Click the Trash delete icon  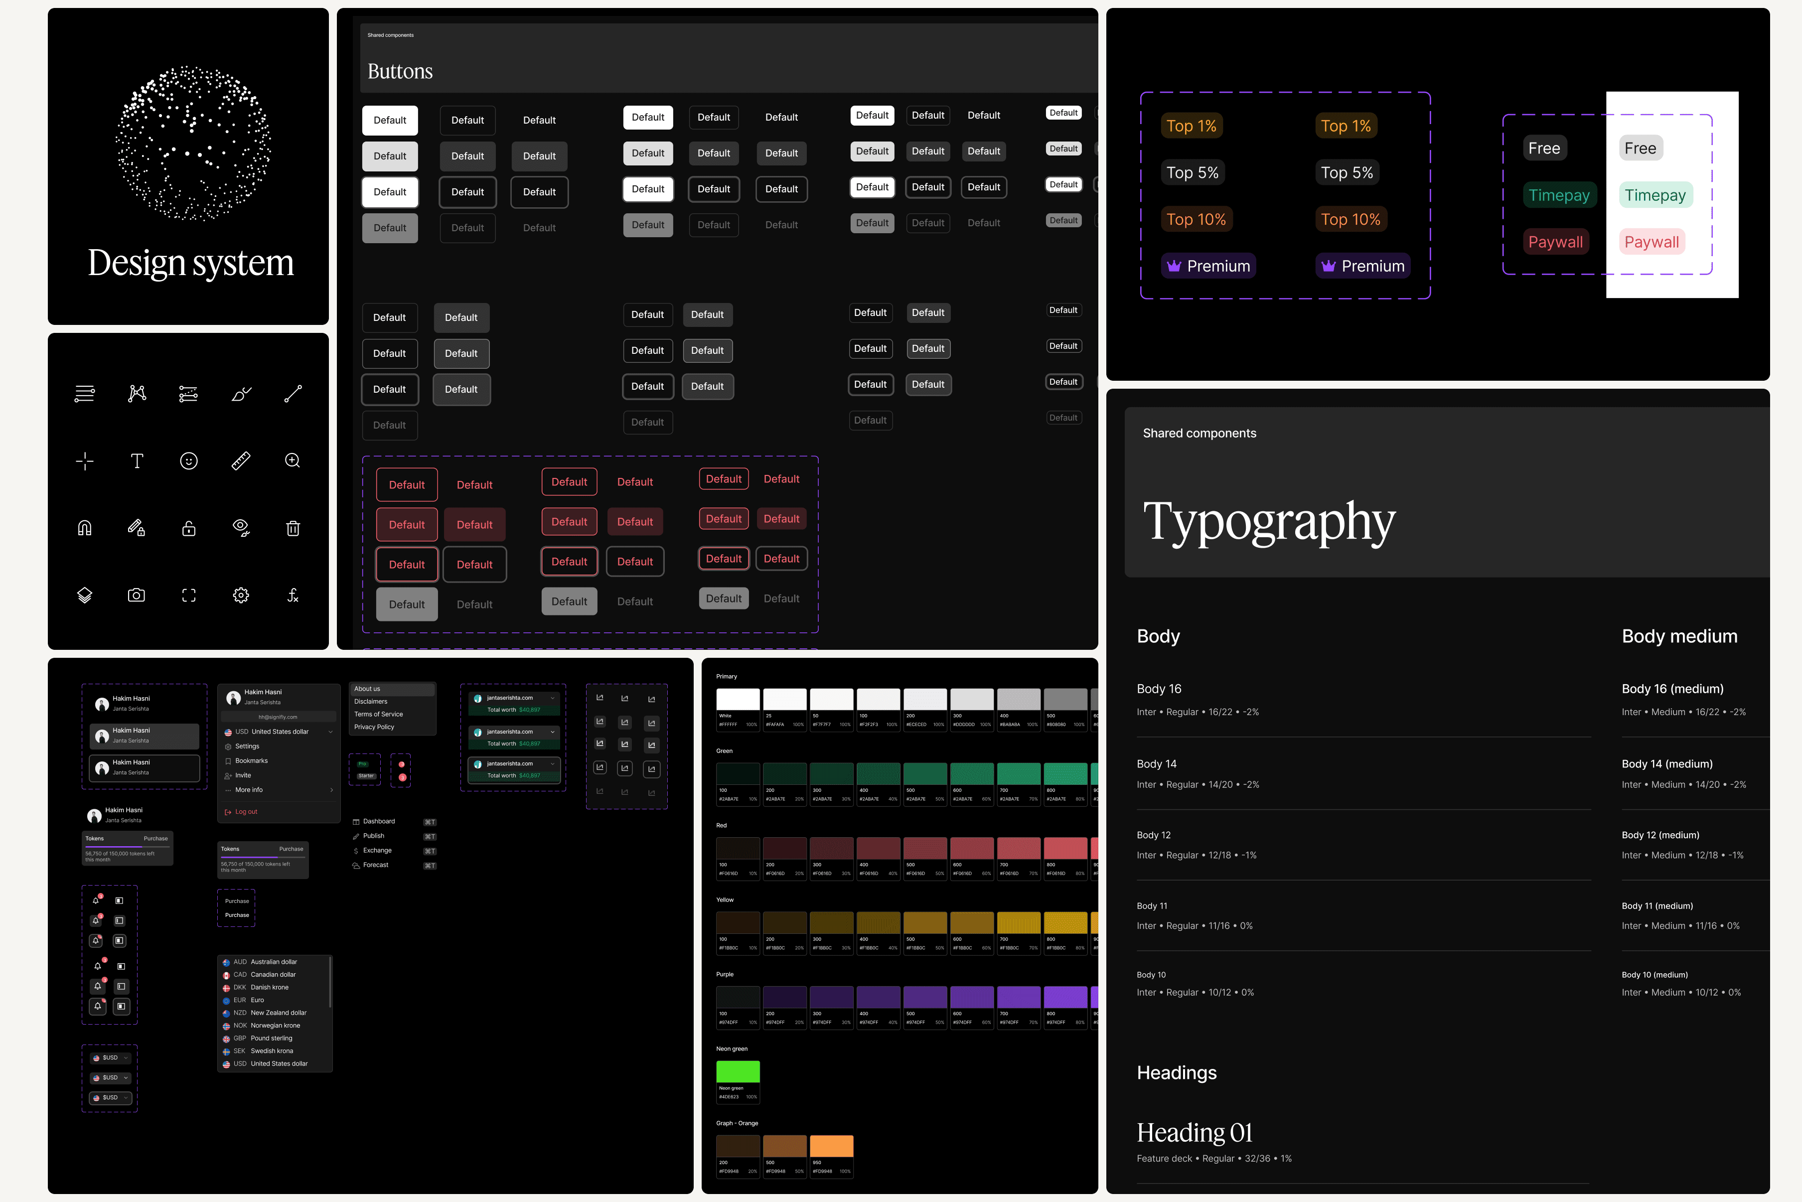coord(292,527)
